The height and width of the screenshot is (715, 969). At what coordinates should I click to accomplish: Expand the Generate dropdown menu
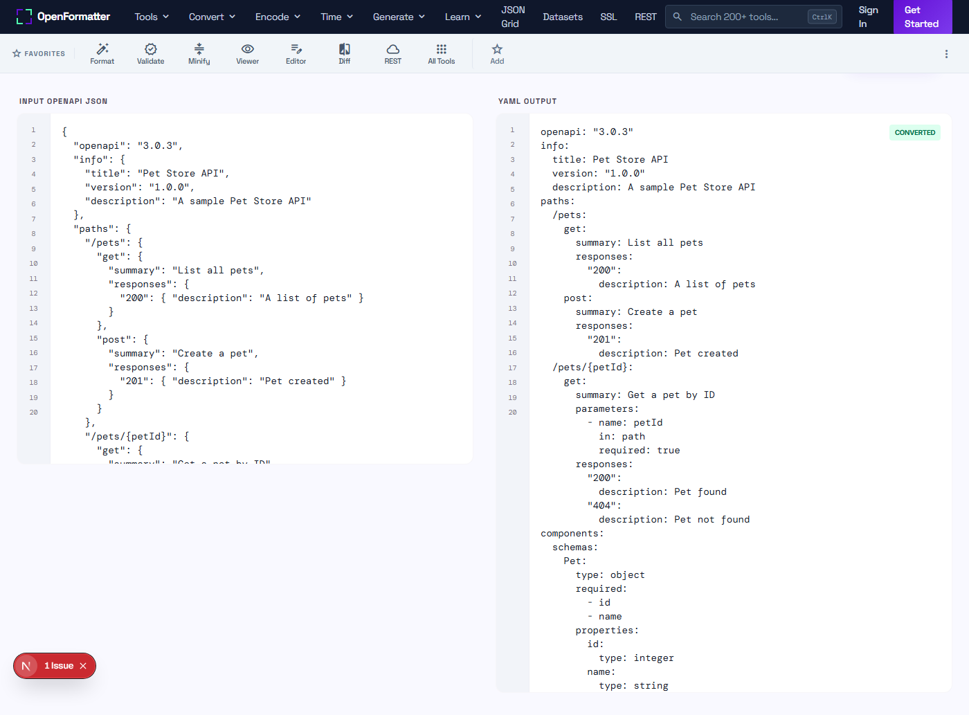click(399, 17)
